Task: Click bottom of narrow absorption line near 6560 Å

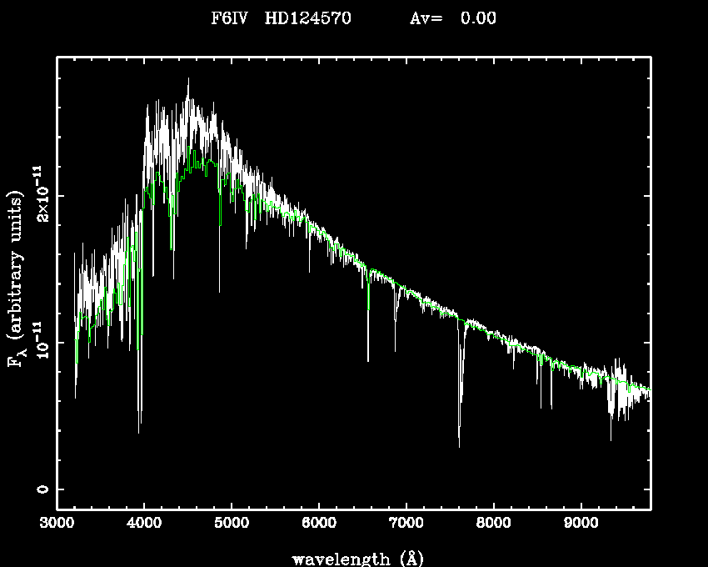Action: tap(368, 360)
